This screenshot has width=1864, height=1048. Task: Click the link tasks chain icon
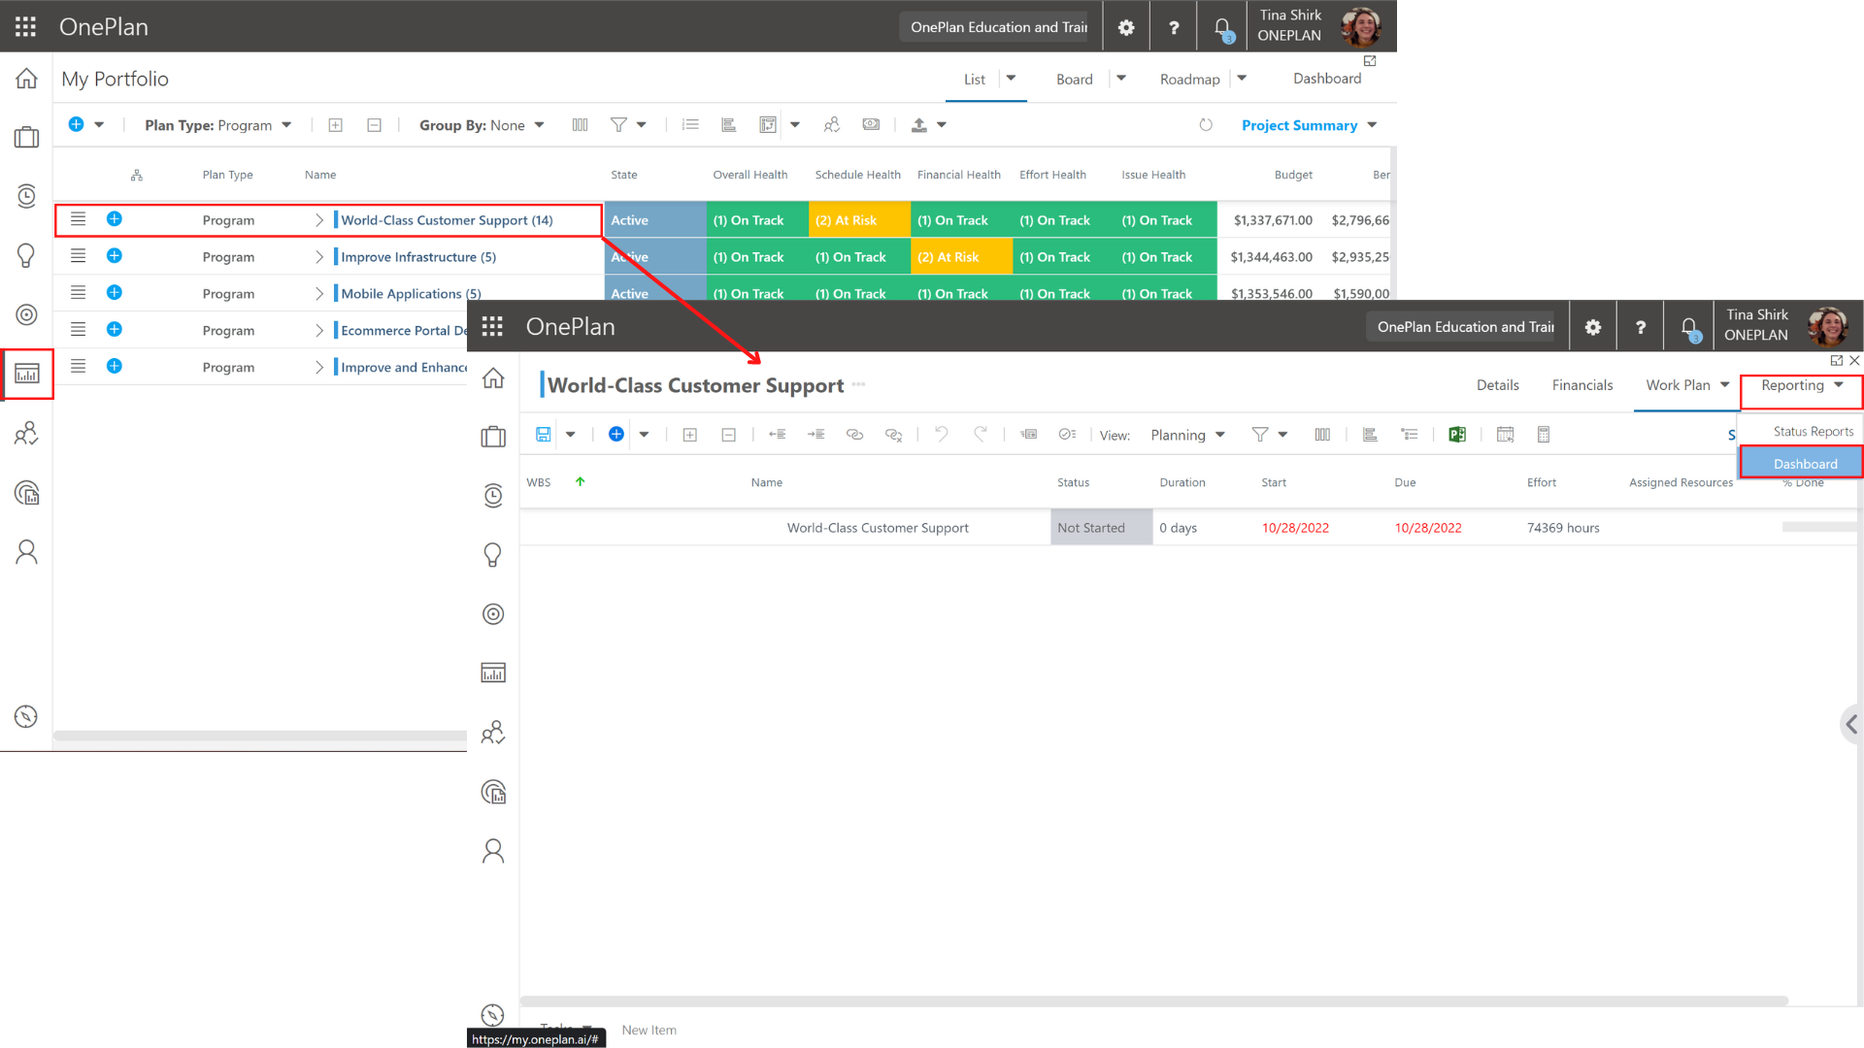coord(854,435)
